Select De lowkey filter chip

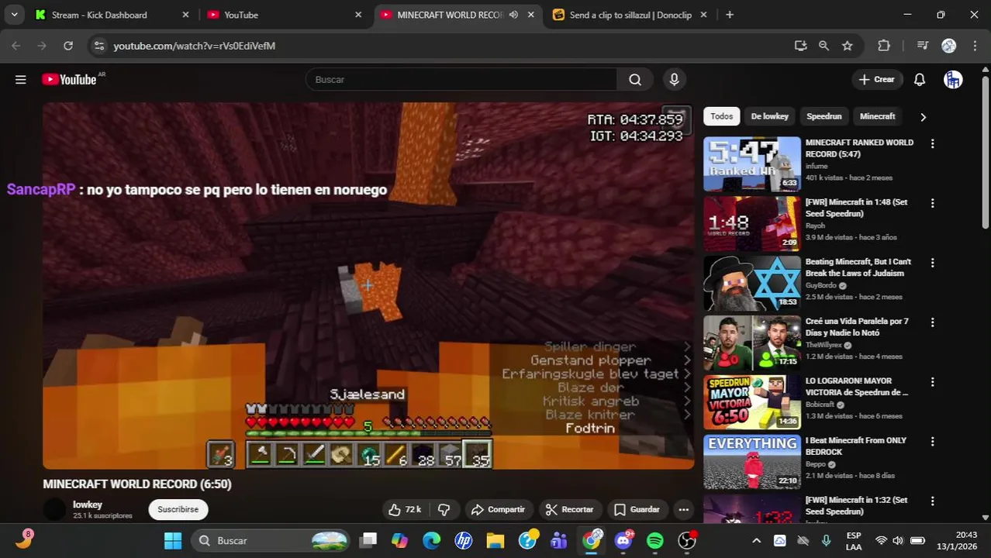769,116
